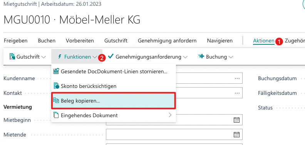Screen dimensions: 305x145
Task: Click the Funktionen lightning bolt icon
Action: [60, 57]
